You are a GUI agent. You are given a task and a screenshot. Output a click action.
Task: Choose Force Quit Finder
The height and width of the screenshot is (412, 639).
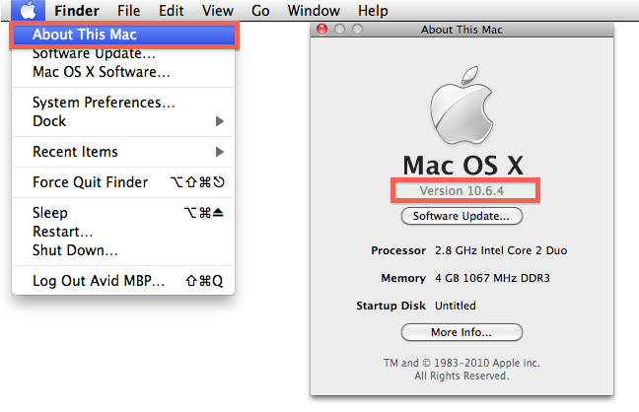pos(124,182)
